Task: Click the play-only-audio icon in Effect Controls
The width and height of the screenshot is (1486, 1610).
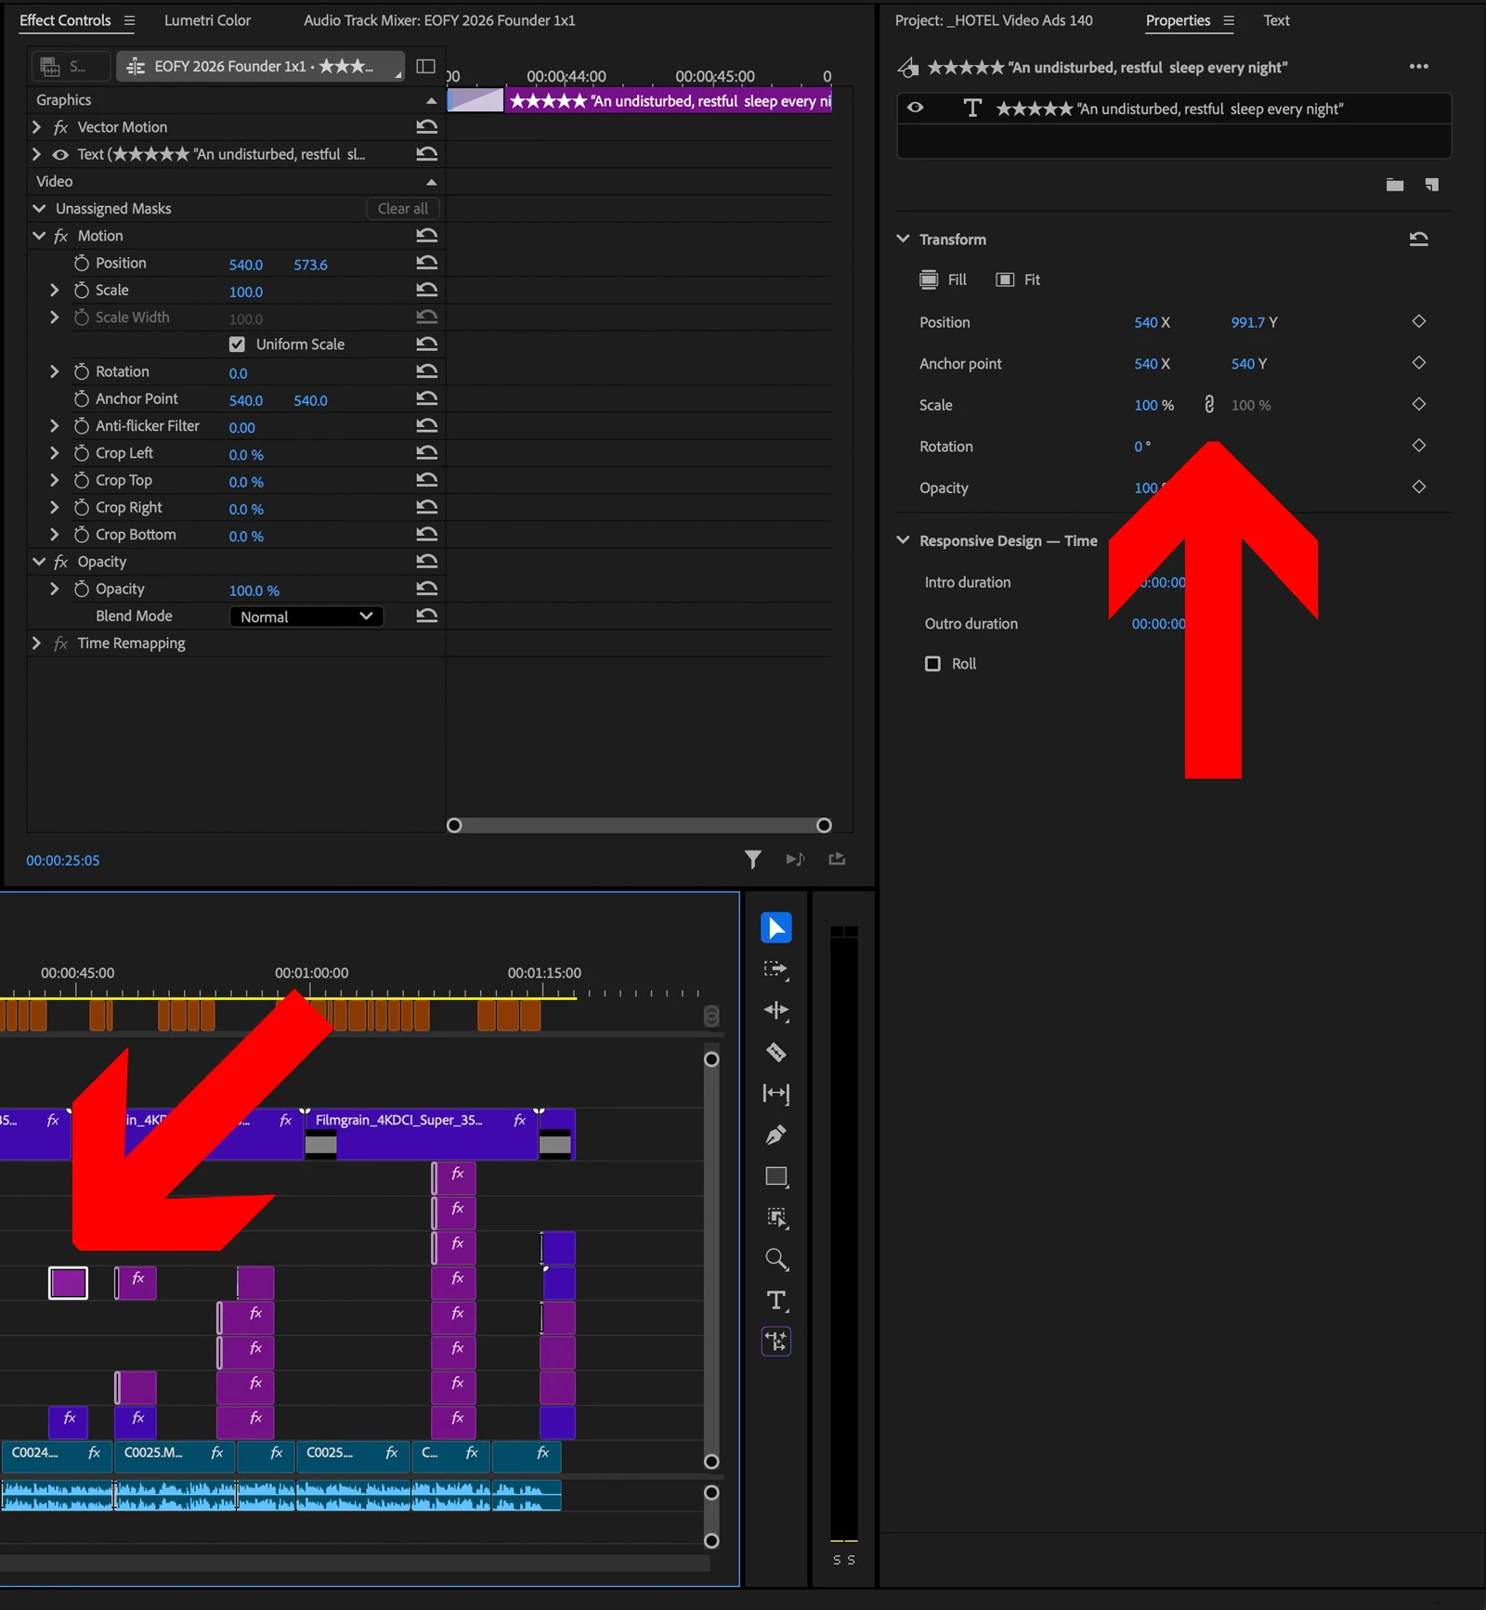Action: 795,859
